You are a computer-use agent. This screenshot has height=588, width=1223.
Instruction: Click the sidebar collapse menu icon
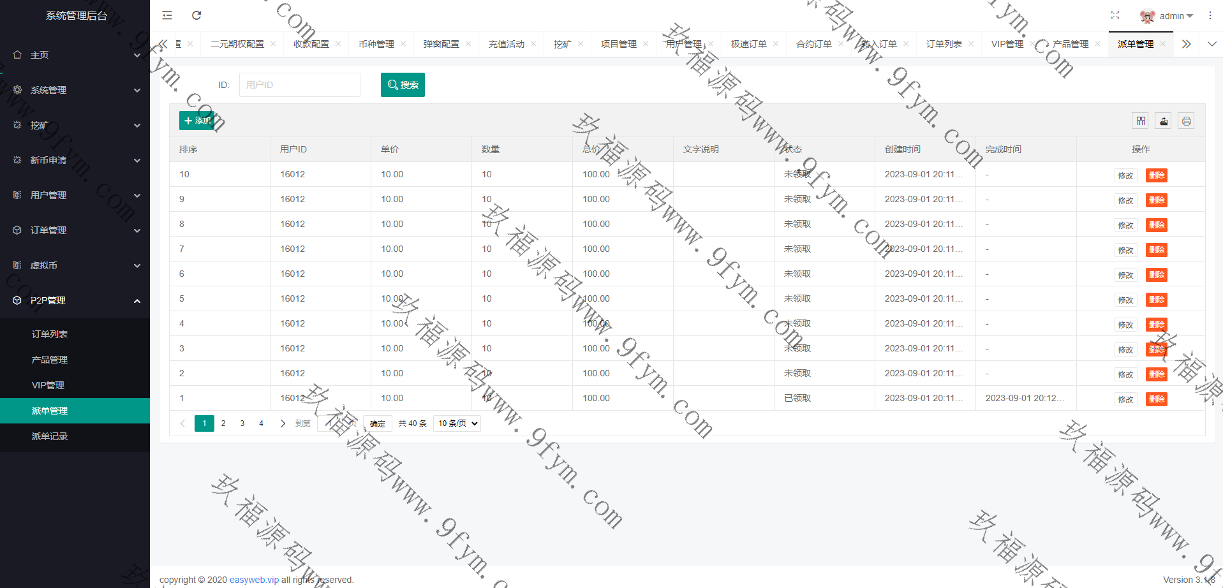(167, 15)
